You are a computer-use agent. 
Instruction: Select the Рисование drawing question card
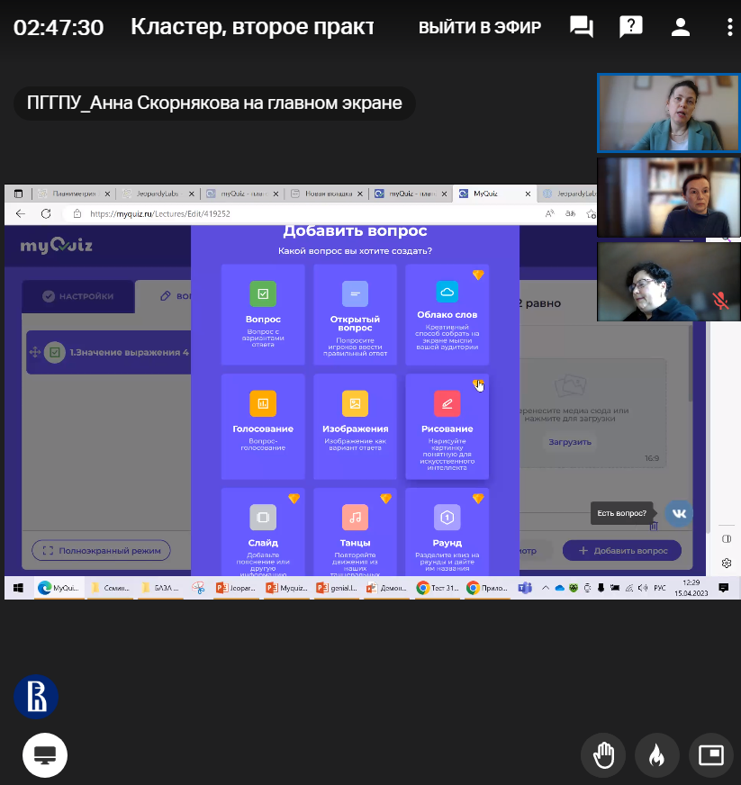pyautogui.click(x=447, y=426)
